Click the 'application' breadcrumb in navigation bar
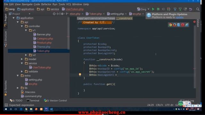Viewport: 205px width, 115px height. [x=26, y=9]
